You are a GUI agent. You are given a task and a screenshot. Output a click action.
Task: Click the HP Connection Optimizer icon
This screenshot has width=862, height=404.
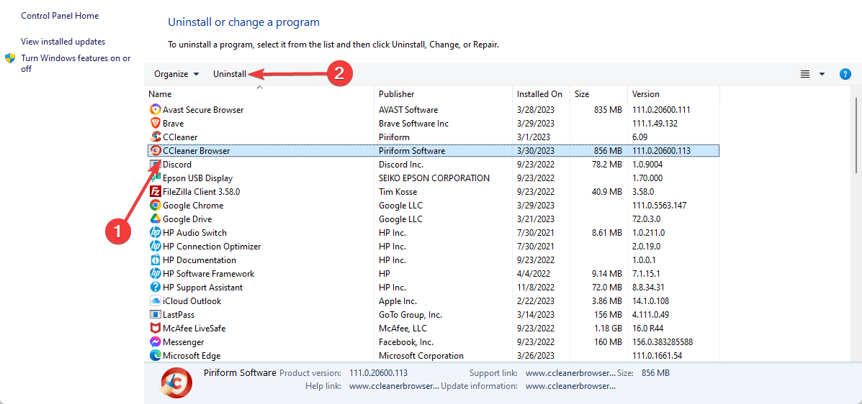[x=155, y=247]
